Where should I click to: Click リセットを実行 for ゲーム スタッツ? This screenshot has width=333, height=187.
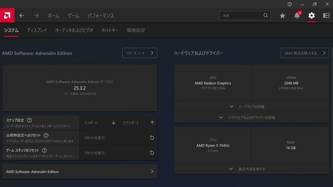119,153
